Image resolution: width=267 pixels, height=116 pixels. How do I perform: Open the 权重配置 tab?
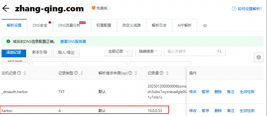104,25
